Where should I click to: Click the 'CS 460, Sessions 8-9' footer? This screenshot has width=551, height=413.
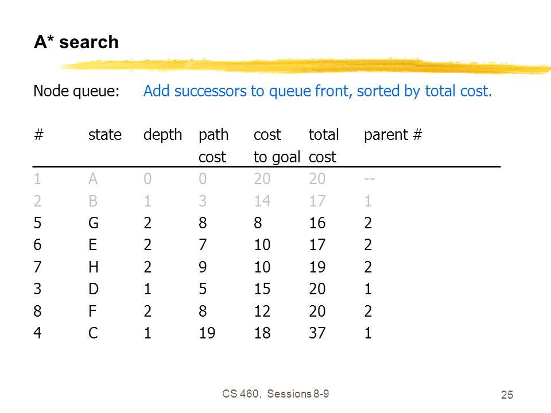[275, 393]
